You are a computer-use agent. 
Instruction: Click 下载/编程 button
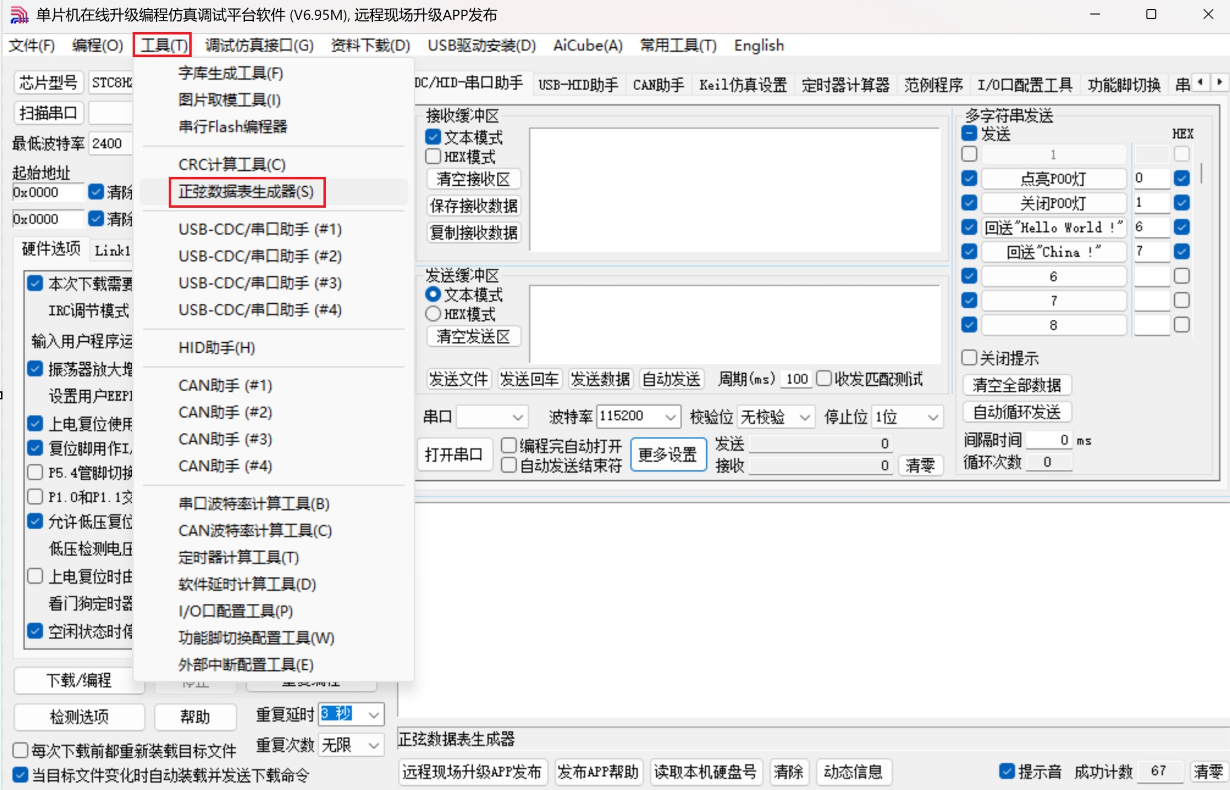pyautogui.click(x=79, y=681)
